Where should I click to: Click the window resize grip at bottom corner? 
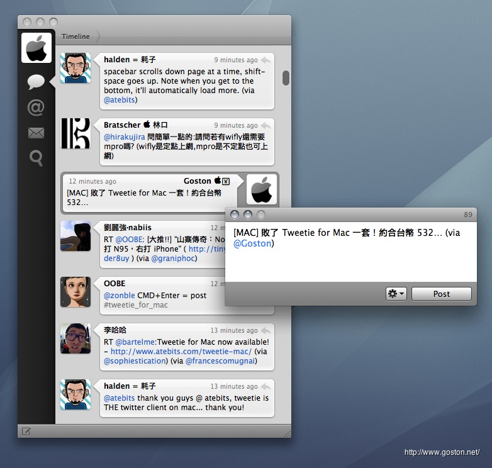(x=287, y=433)
